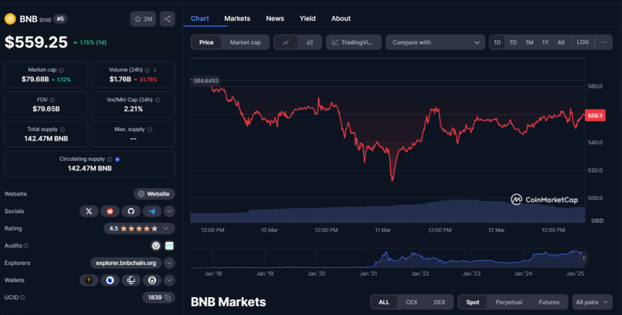Show Max. supply info tooltip icon

[150, 130]
